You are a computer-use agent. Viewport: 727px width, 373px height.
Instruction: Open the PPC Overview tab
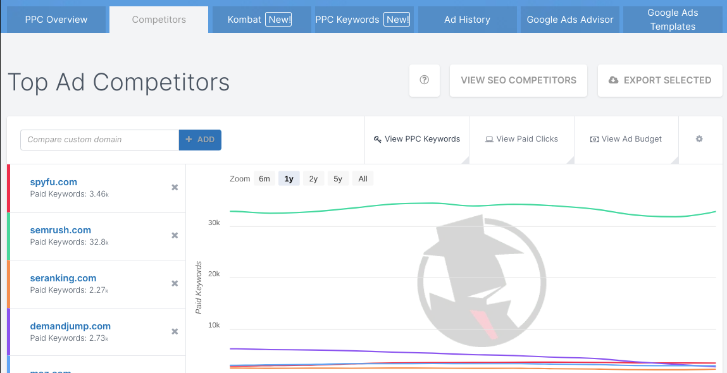click(56, 20)
